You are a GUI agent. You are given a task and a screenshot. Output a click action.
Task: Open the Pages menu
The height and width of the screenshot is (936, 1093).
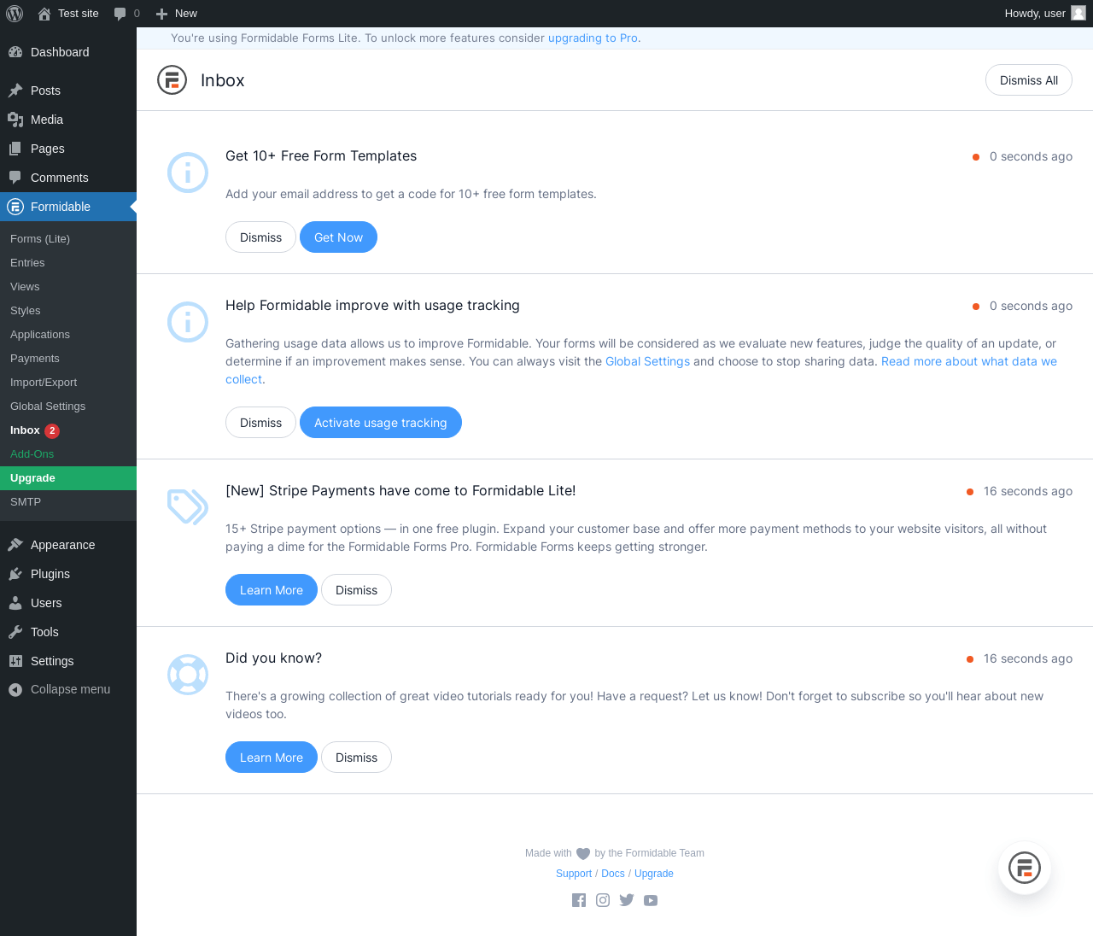(x=68, y=149)
